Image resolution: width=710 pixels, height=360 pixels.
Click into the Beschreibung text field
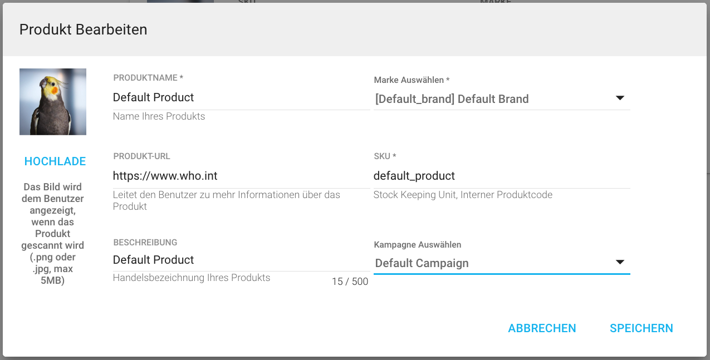click(241, 260)
